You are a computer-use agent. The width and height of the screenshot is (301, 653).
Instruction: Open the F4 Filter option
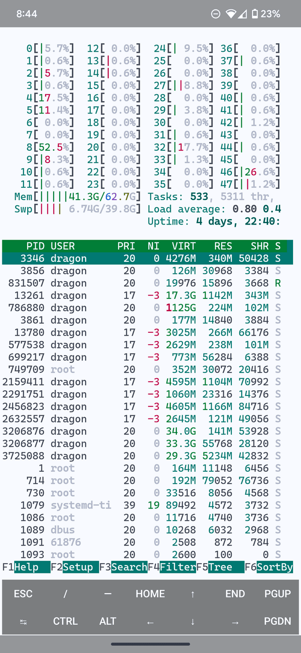tap(172, 567)
